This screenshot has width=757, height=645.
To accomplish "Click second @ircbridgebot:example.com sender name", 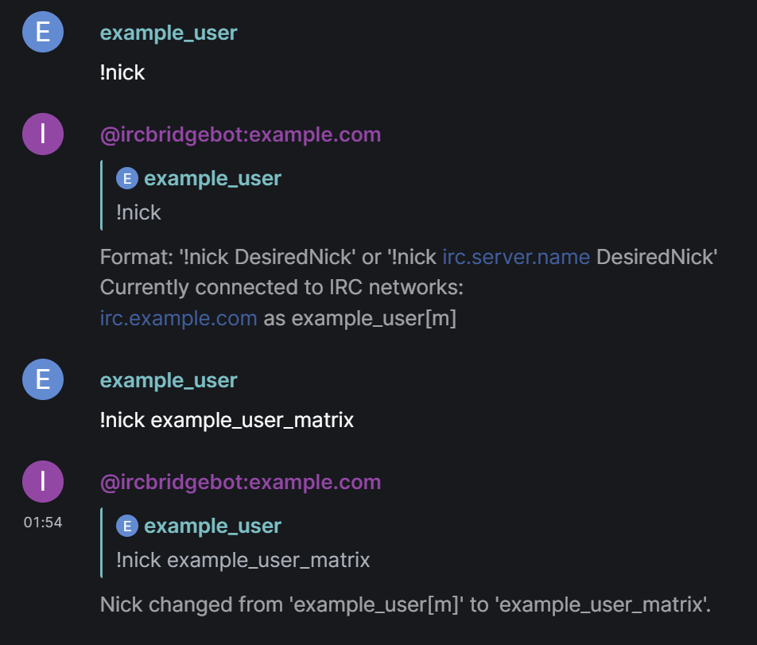I will coord(240,482).
